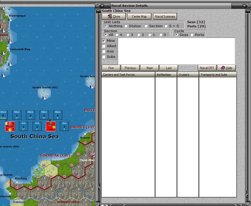
Task: Click the Brunei port anchor icon
Action: click(85, 134)
